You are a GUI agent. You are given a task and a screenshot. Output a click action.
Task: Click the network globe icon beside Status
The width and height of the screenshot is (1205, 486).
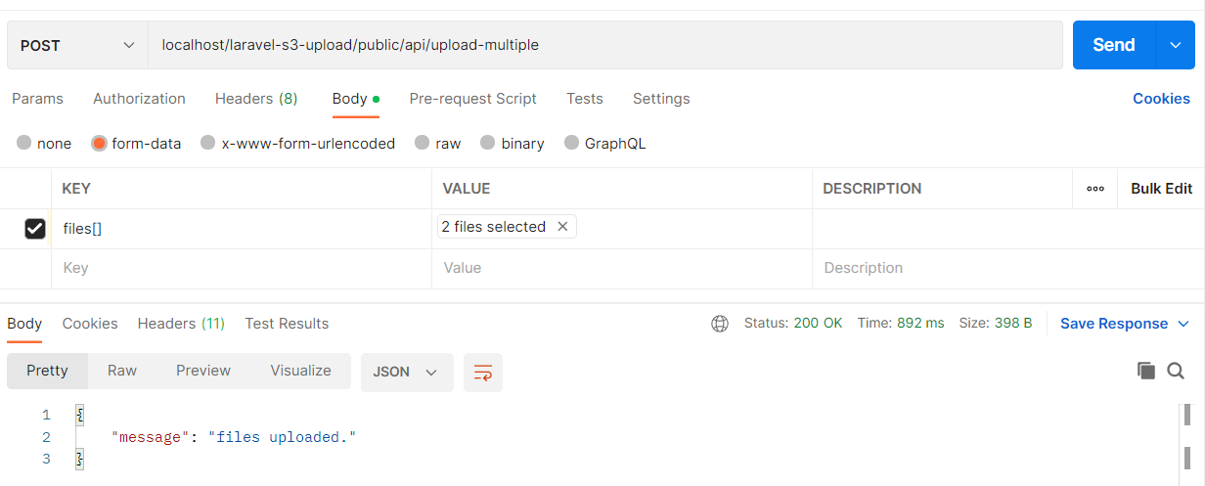[720, 324]
